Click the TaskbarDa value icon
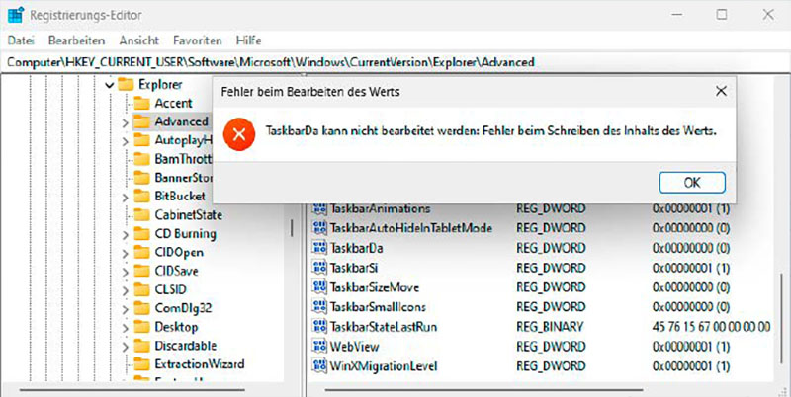Screen dimensions: 791x397 tap(319, 247)
